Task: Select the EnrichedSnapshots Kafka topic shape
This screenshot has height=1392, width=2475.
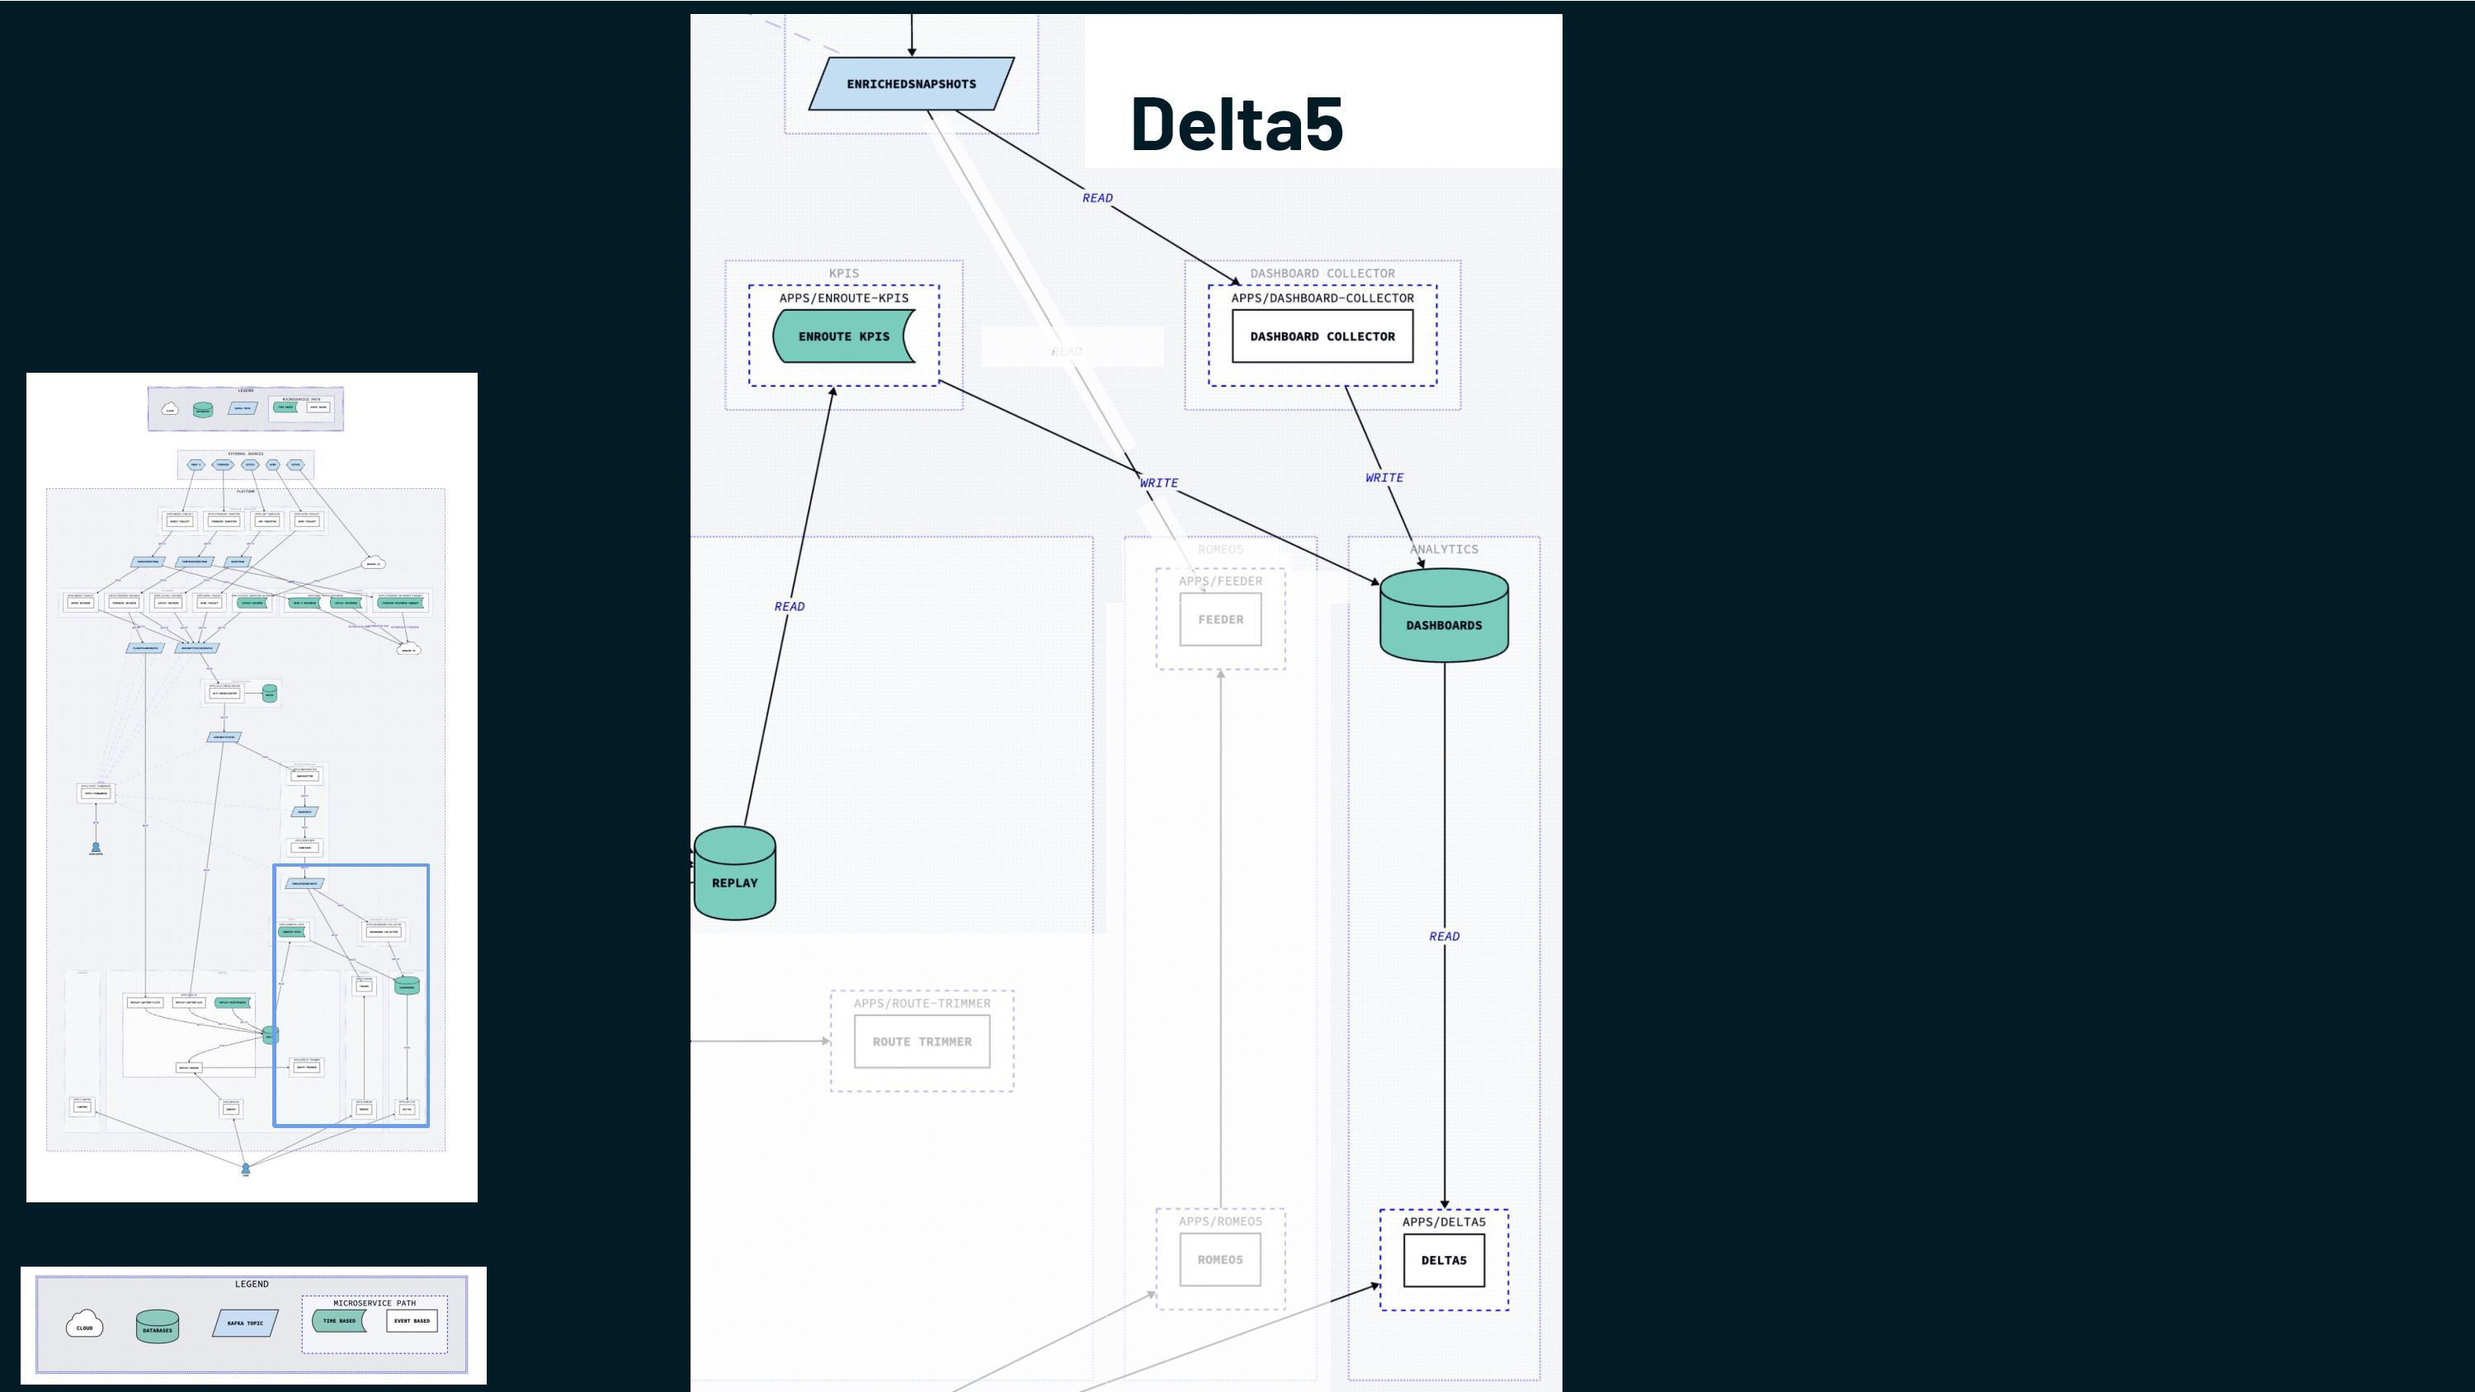Action: (x=911, y=85)
